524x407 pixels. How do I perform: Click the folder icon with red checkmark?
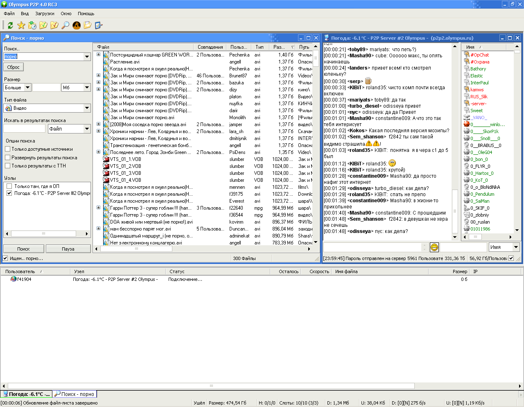54,25
